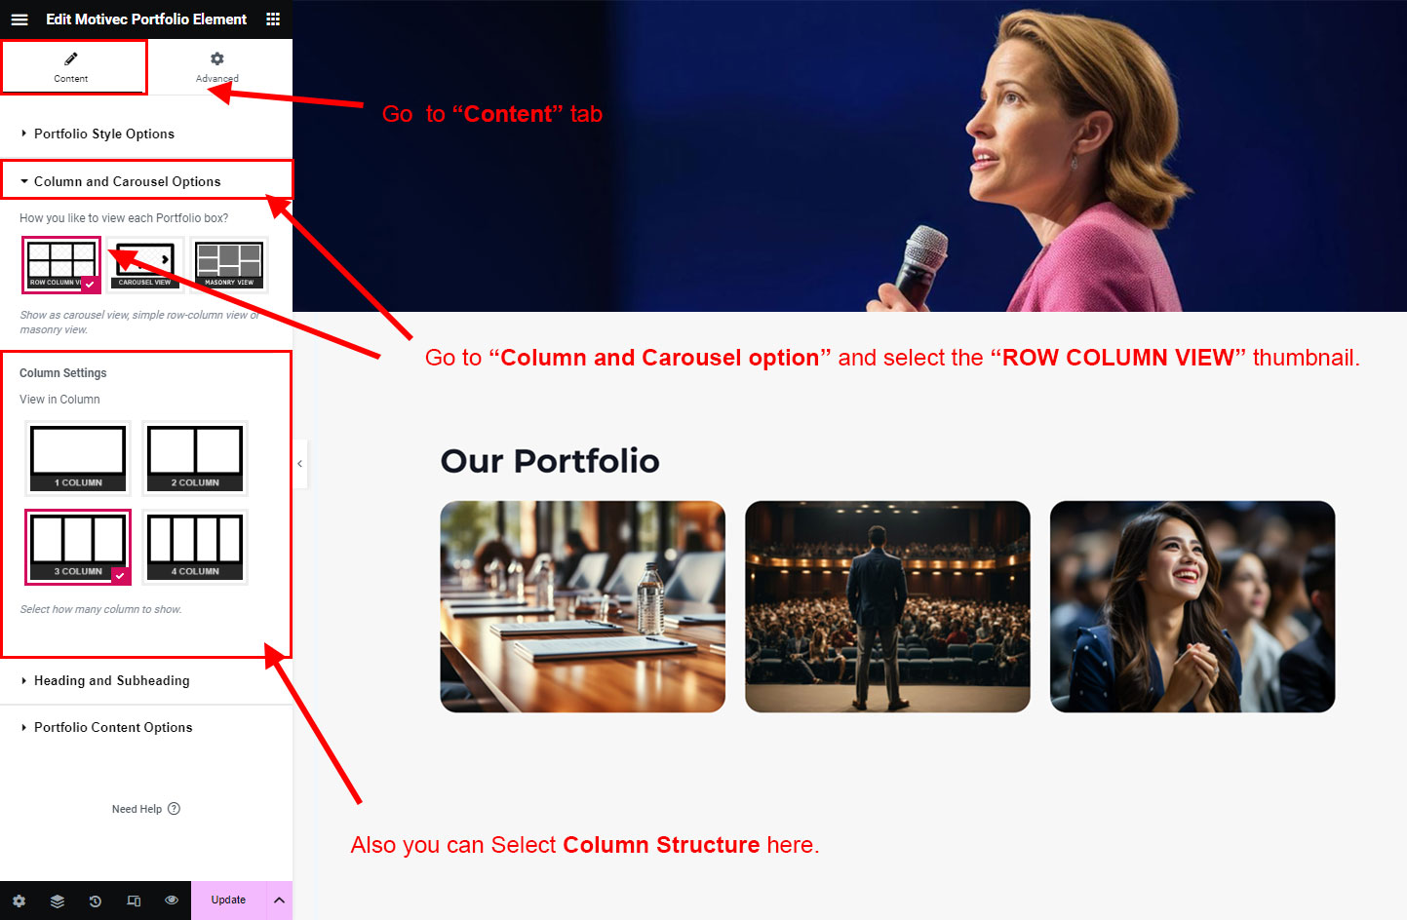The image size is (1407, 920).
Task: Open the widgets grid panel icon
Action: pyautogui.click(x=273, y=19)
